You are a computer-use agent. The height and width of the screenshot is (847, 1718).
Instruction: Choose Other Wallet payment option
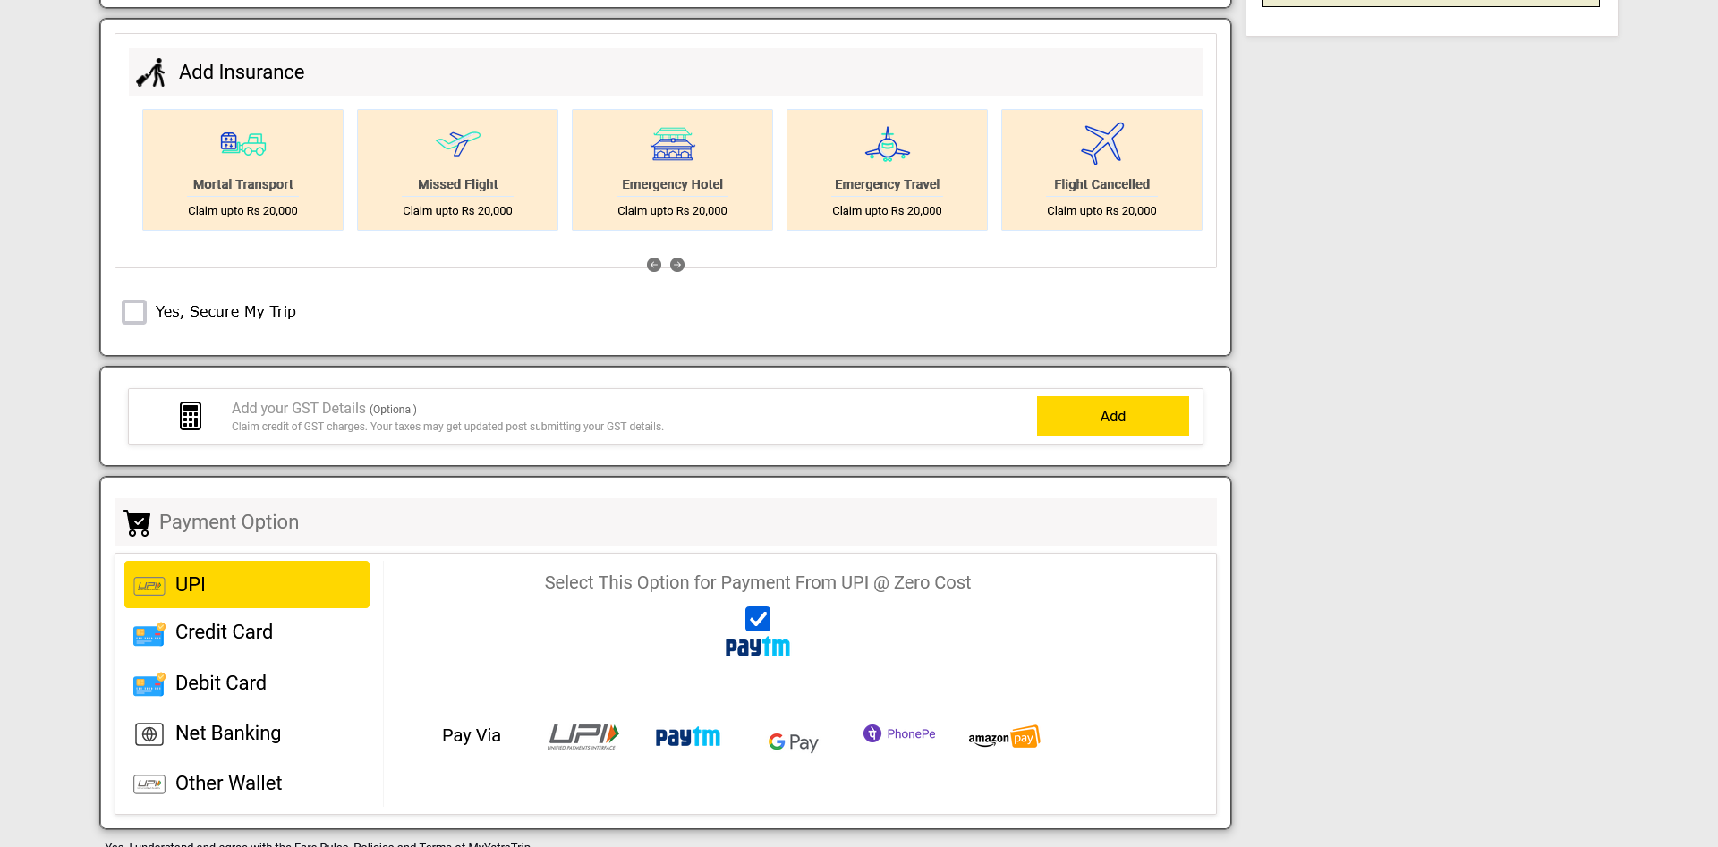click(x=247, y=783)
